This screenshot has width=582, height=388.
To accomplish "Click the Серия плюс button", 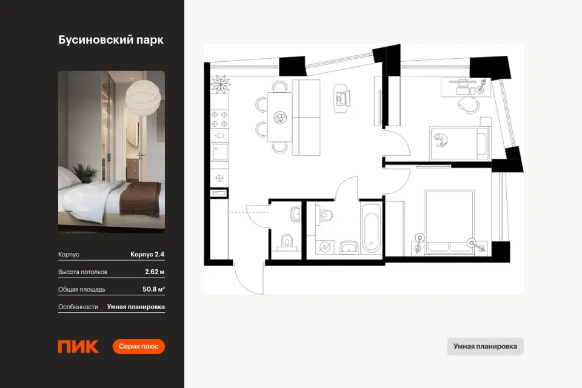I will [x=138, y=346].
